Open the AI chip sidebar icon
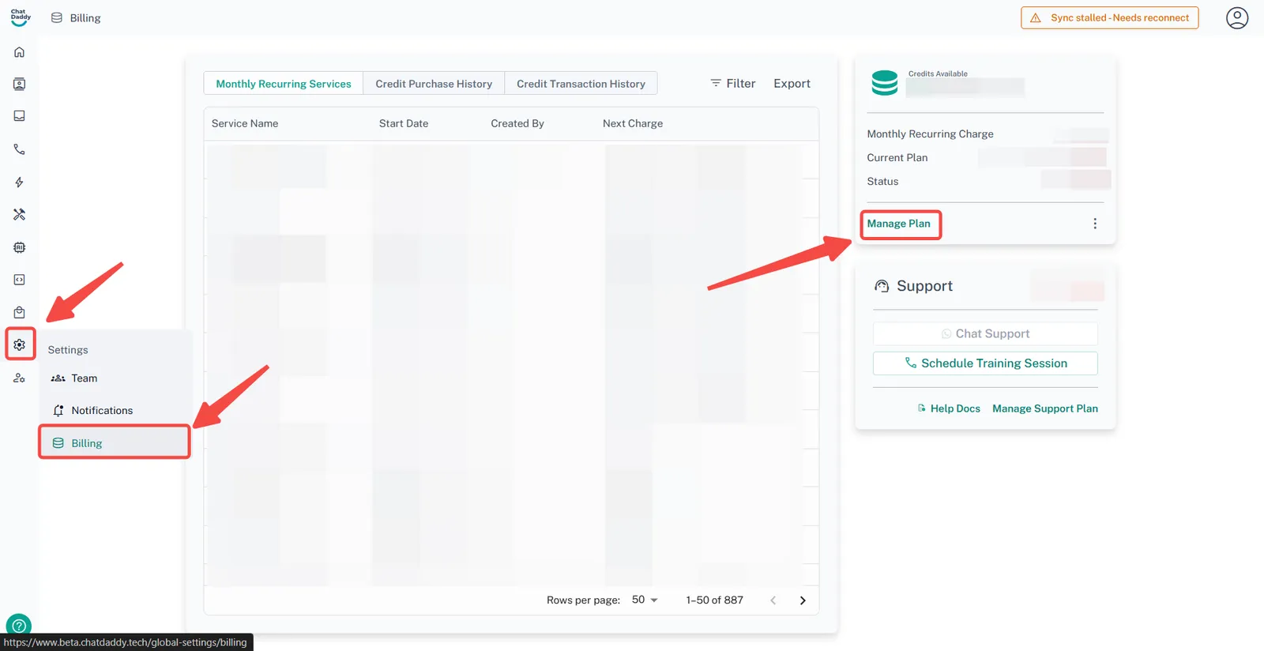 20,247
